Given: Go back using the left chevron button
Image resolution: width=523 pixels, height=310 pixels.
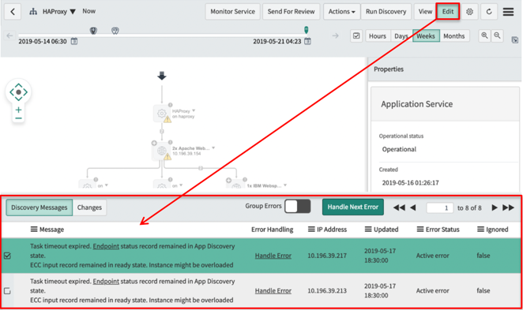Looking at the screenshot, I should [13, 12].
